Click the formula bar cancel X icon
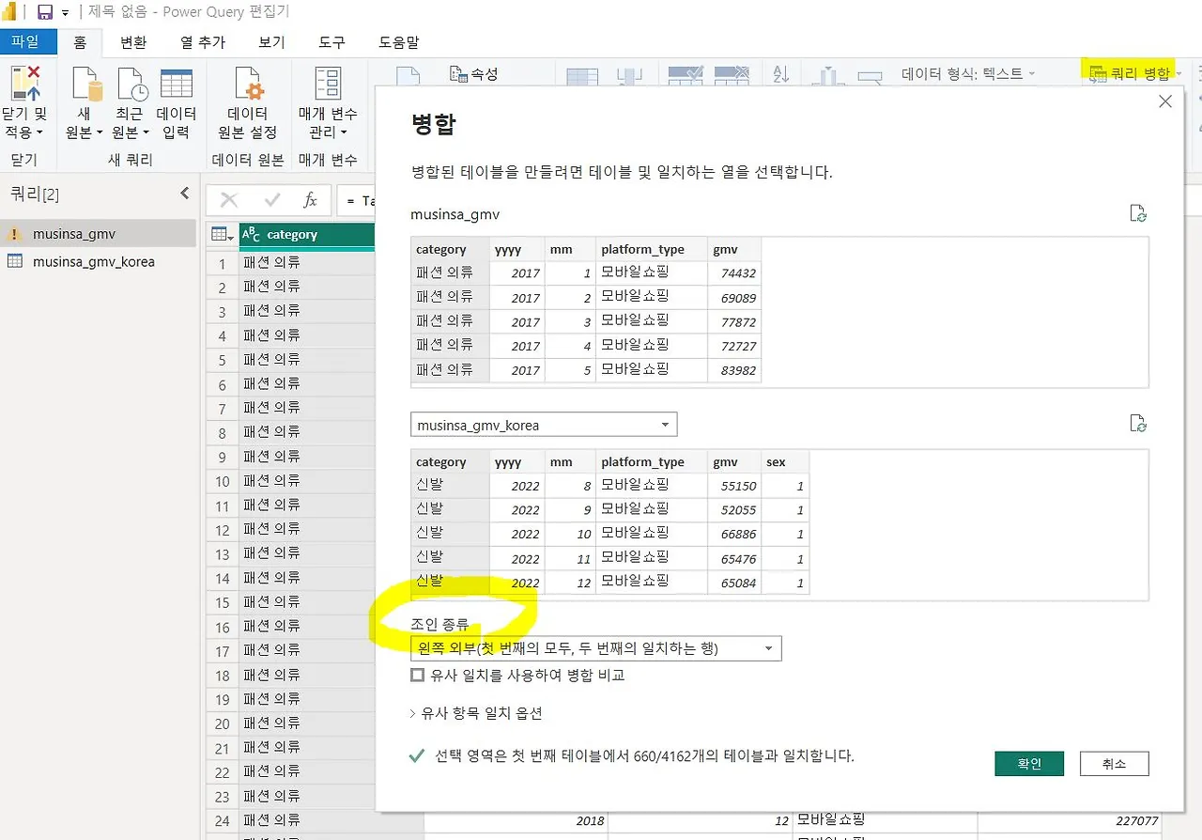The width and height of the screenshot is (1202, 840). 229,200
